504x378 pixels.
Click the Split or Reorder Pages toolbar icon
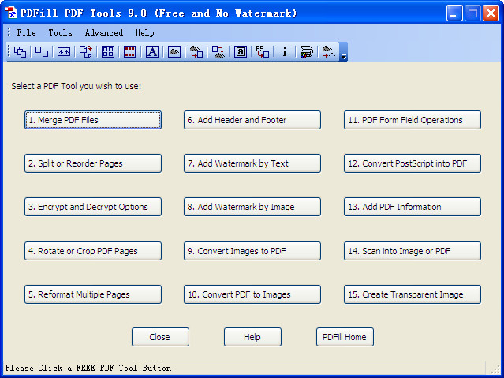coord(42,52)
